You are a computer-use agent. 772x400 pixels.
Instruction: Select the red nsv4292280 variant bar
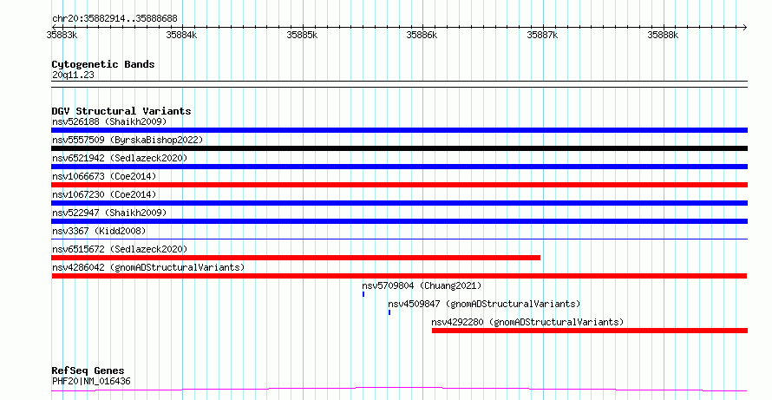[590, 331]
